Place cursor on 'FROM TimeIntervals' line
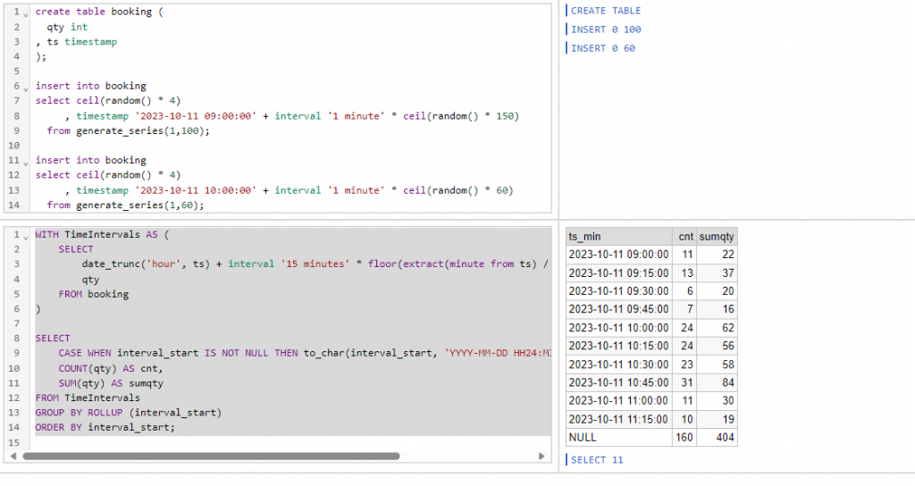This screenshot has height=486, width=915. pyautogui.click(x=88, y=398)
